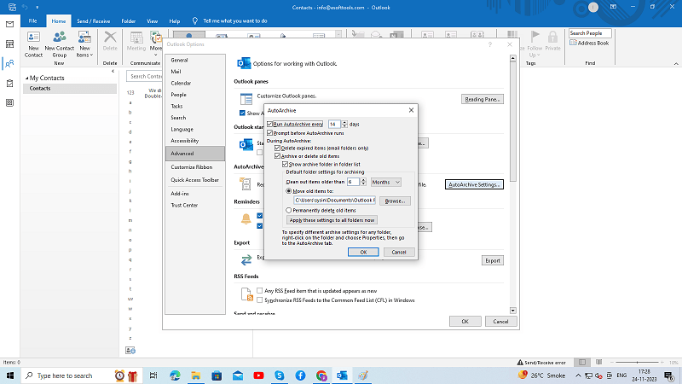Open the Folder tab

129,20
